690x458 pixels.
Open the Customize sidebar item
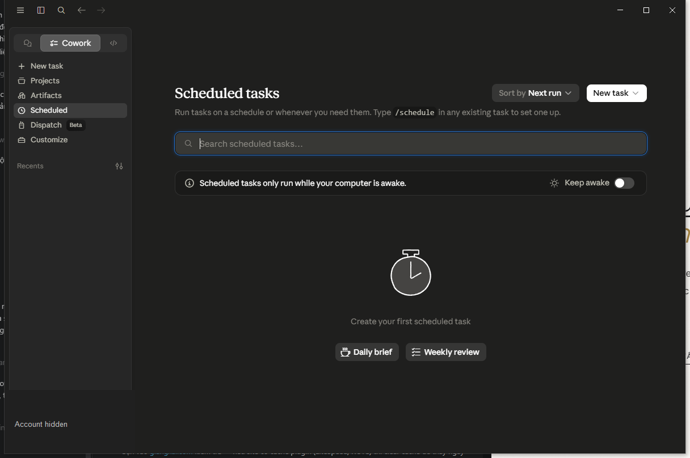point(70,139)
